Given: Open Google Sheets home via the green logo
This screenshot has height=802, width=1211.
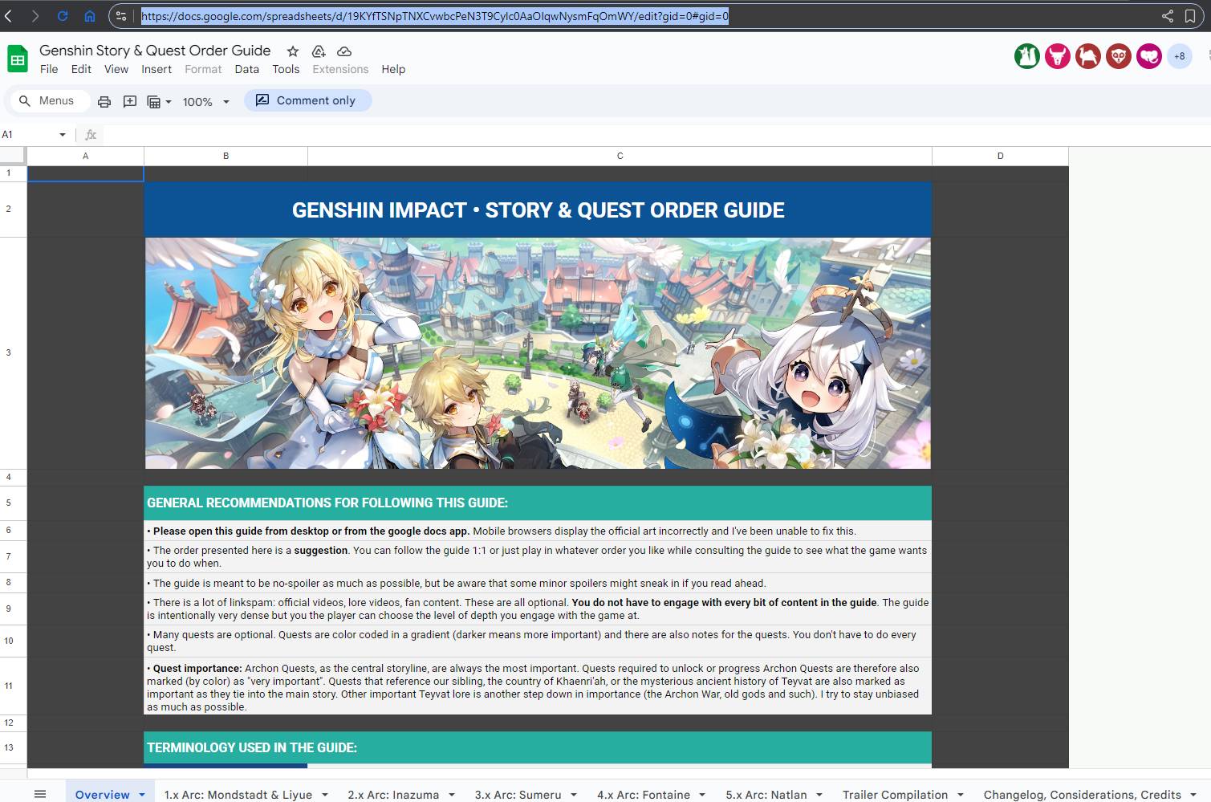Looking at the screenshot, I should point(18,59).
